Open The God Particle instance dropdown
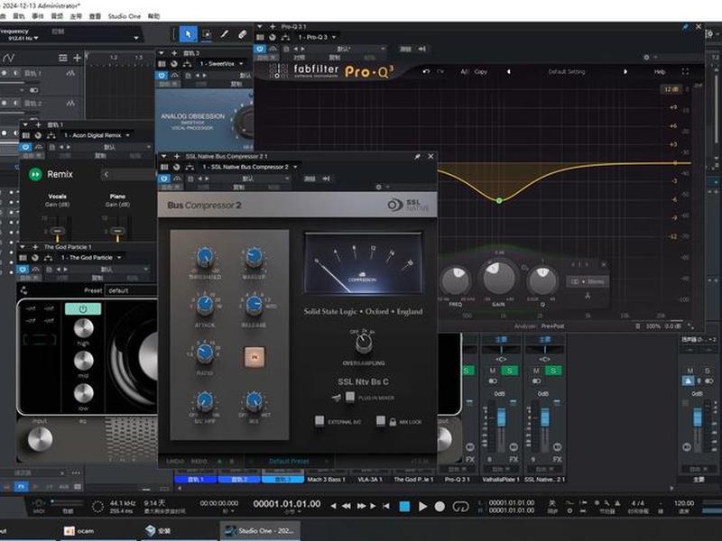Viewport: 722px width, 541px height. [x=91, y=258]
